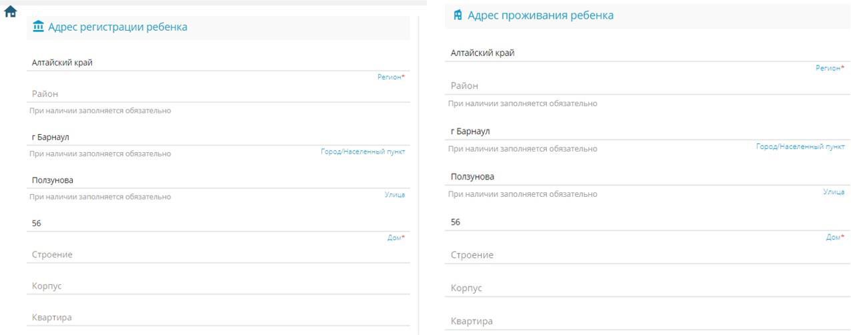Click the home icon at top left
Viewport: 851px width, 335px height.
point(10,12)
